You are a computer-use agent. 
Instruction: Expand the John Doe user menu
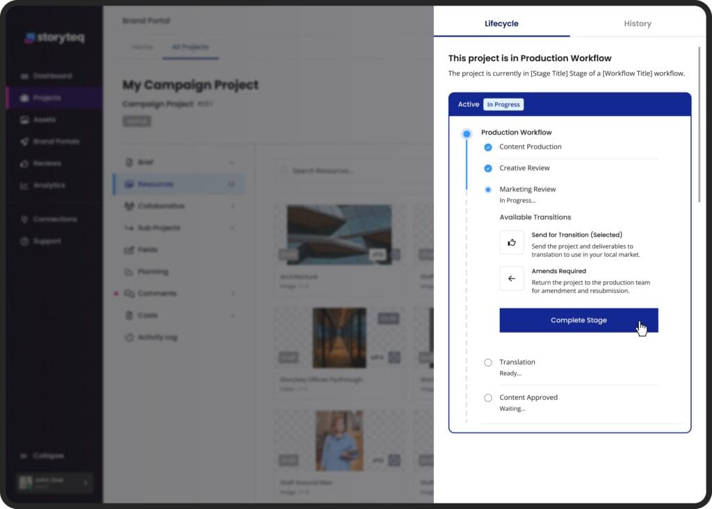pos(86,483)
